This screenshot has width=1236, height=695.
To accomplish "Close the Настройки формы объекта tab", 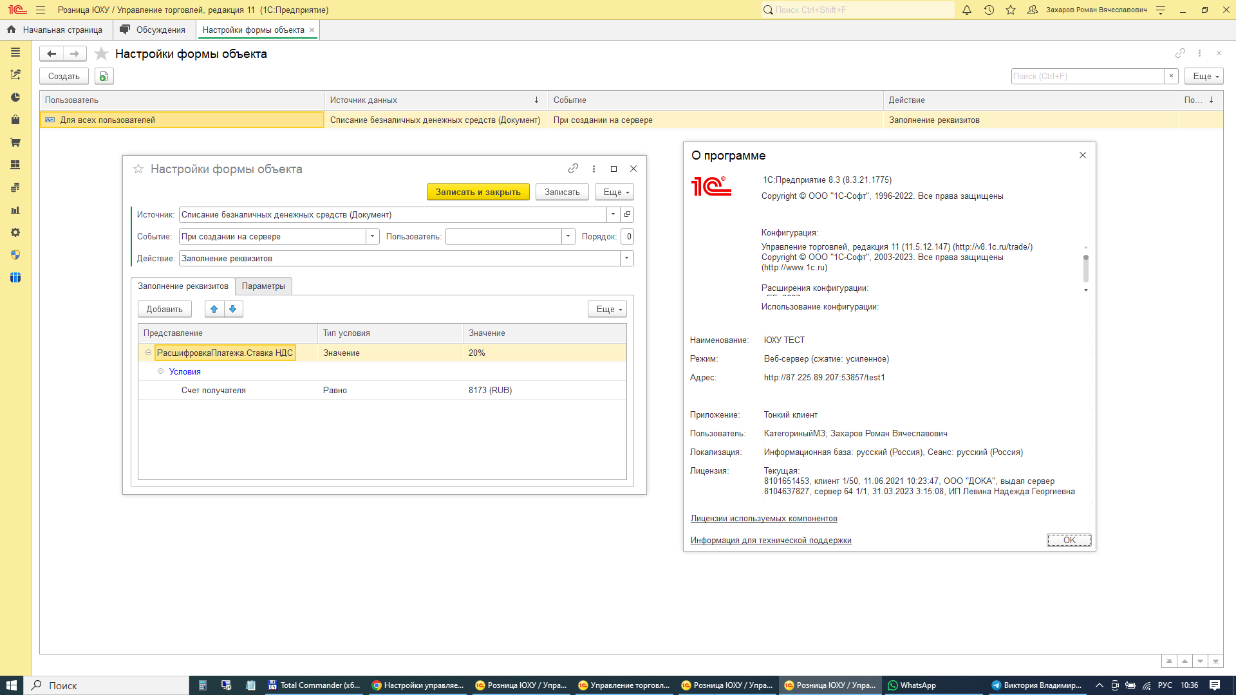I will pyautogui.click(x=312, y=30).
